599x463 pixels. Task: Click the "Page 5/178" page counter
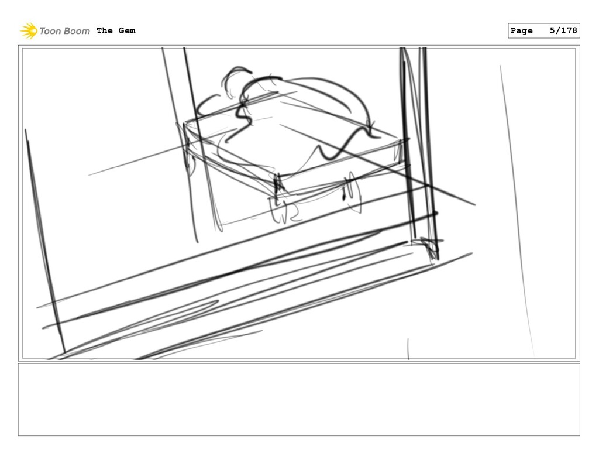[543, 30]
